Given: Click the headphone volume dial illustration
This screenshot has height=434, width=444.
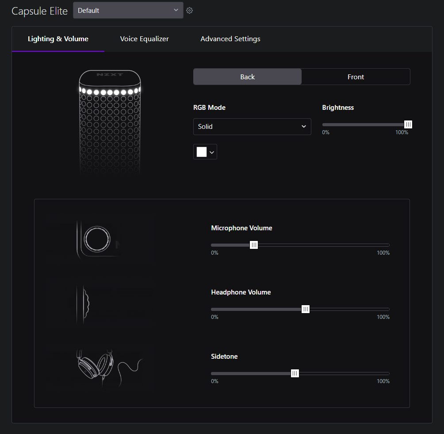Looking at the screenshot, I should 84,302.
